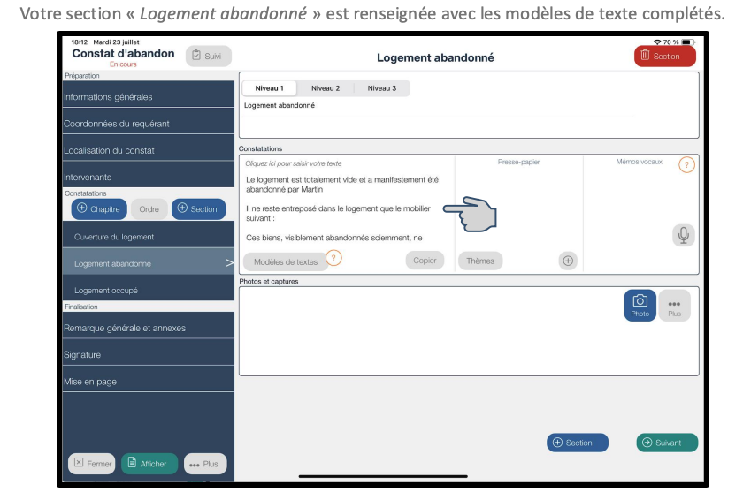Screen dimensions: 743x500
Task: Add a Chapitre from the sidebar
Action: [99, 209]
